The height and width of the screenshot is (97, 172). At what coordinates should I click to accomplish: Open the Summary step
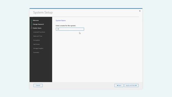coord(36,53)
